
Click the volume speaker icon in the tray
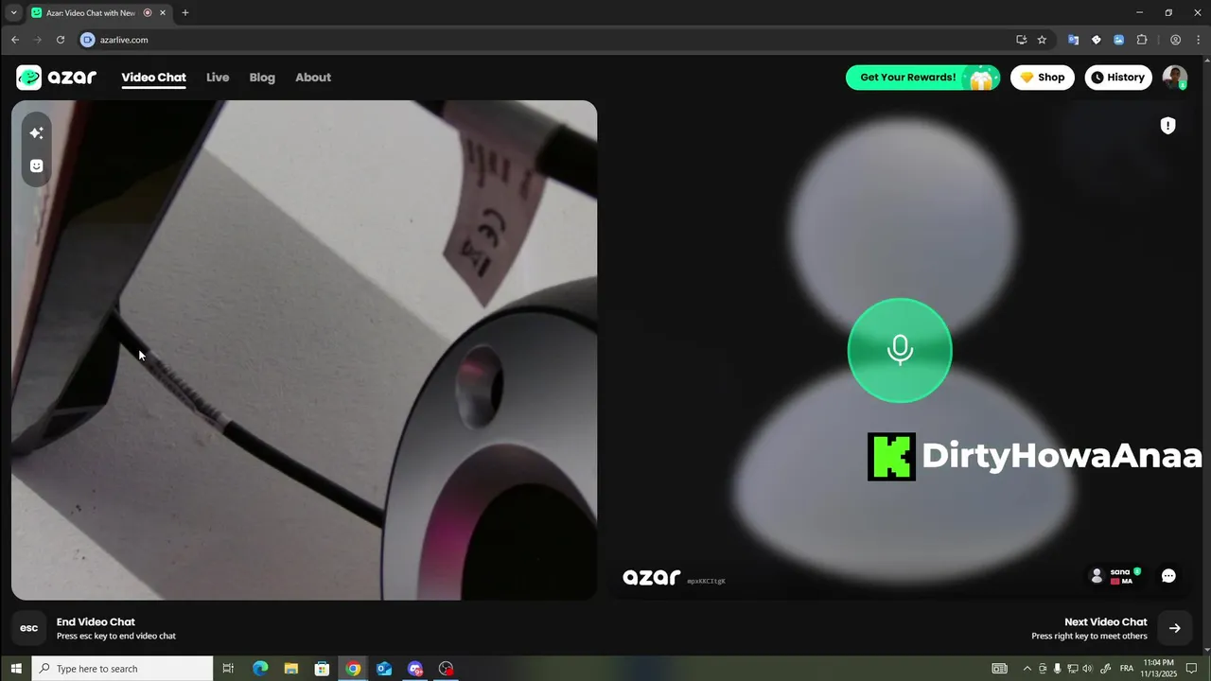pyautogui.click(x=1087, y=669)
